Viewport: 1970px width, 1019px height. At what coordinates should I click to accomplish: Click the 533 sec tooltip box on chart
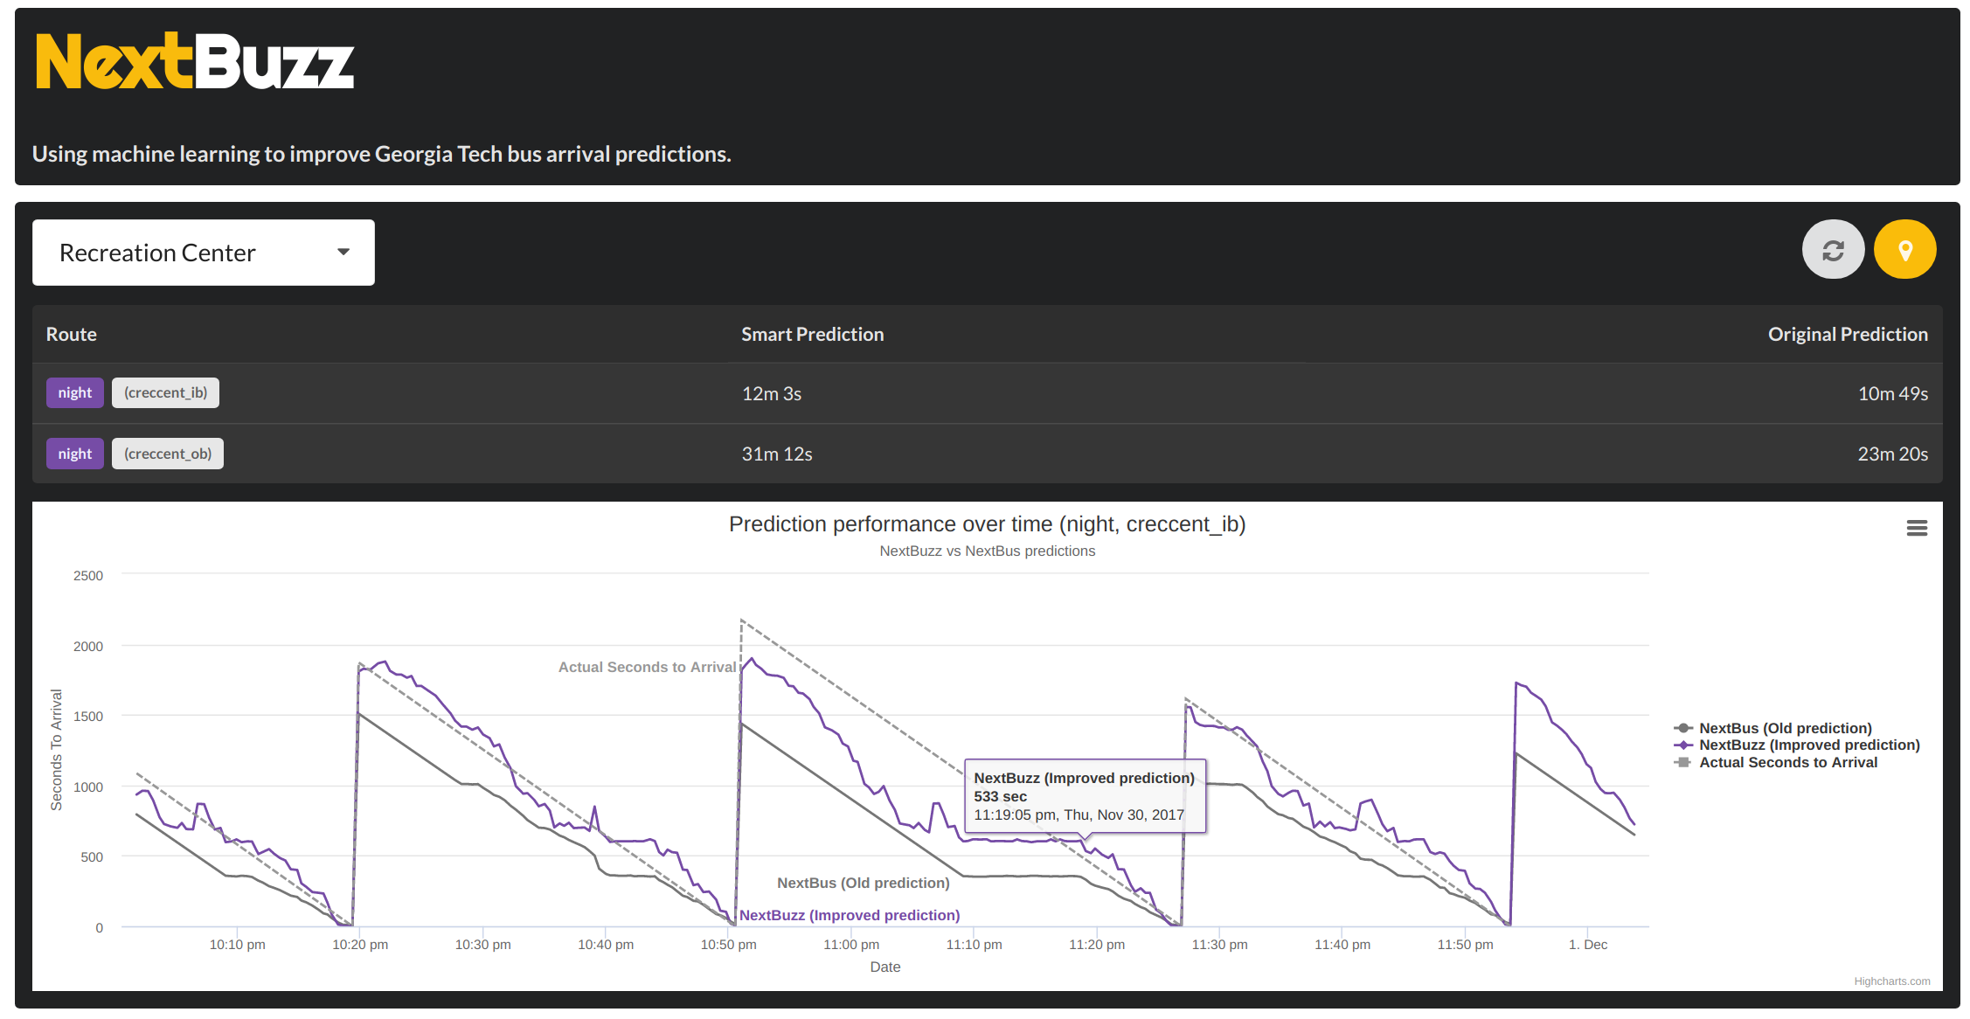coord(1084,796)
